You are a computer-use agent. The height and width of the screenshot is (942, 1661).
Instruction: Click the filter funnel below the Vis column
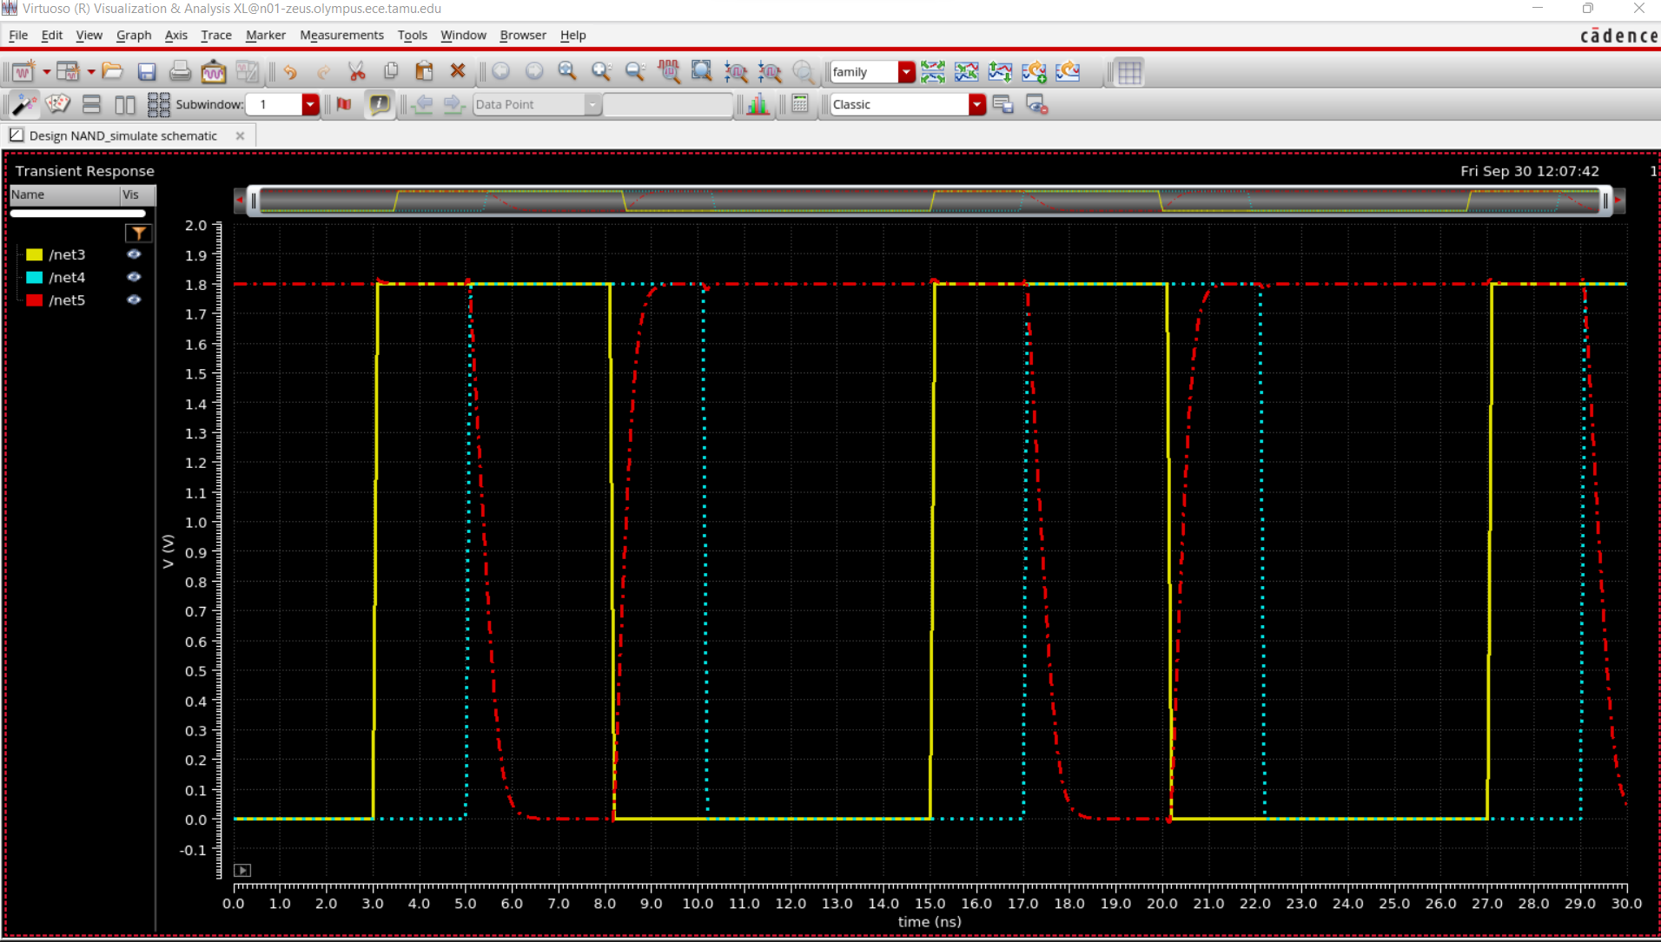coord(138,233)
